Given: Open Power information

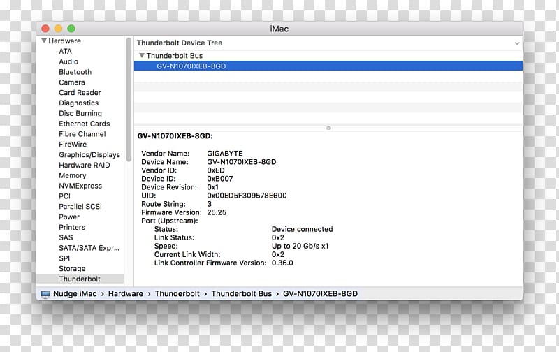Looking at the screenshot, I should click(x=69, y=217).
